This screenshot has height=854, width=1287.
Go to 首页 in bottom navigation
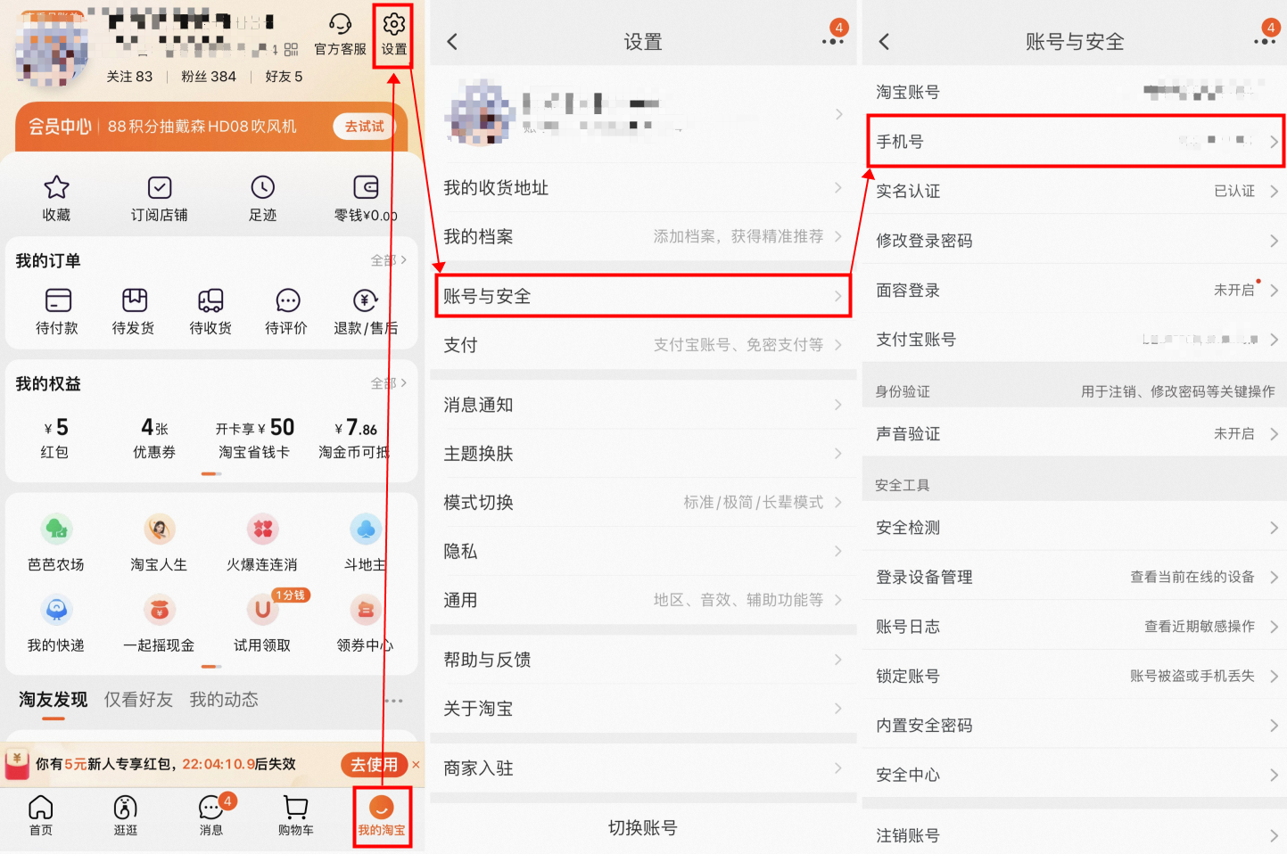point(41,815)
